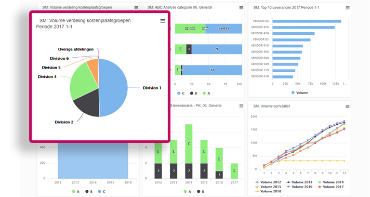This screenshot has height=197, width=370.
Task: Toggle Volume 2016 in cumulatief legend
Action: (x=299, y=187)
